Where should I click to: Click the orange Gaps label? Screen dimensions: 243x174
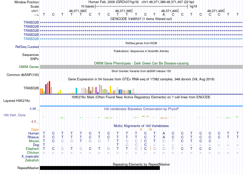coord(35,129)
